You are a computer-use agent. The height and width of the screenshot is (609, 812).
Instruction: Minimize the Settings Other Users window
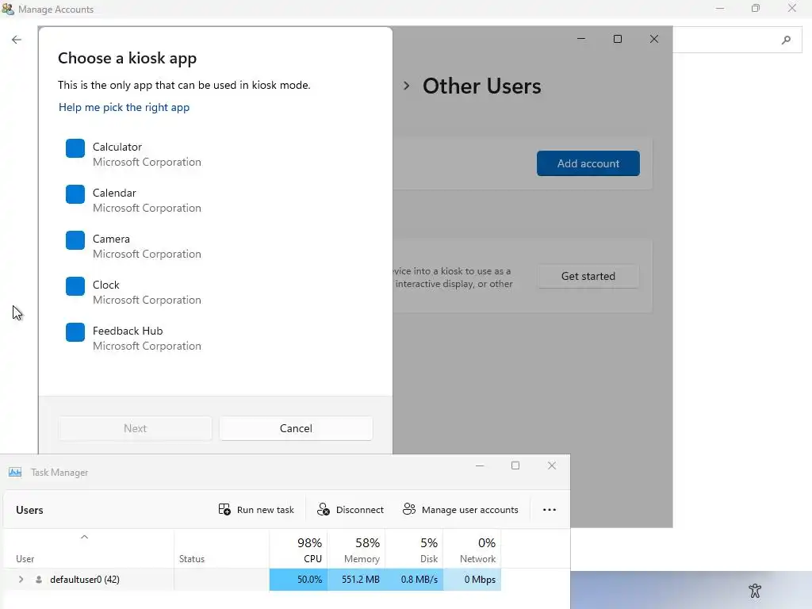(x=581, y=39)
